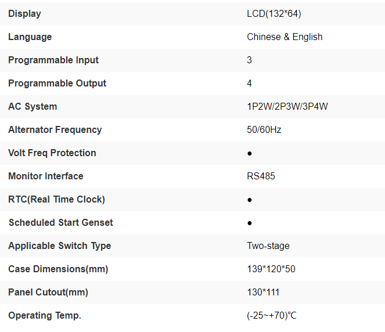Select the 130*111 panel cutout value
This screenshot has height=332, width=385.
[262, 292]
